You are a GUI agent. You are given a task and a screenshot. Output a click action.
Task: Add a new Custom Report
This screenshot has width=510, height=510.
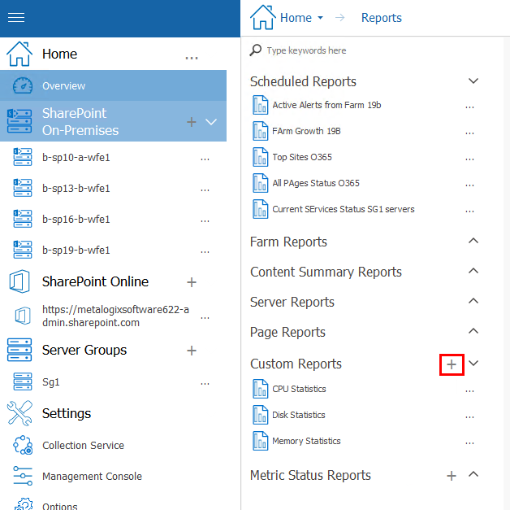pos(452,364)
